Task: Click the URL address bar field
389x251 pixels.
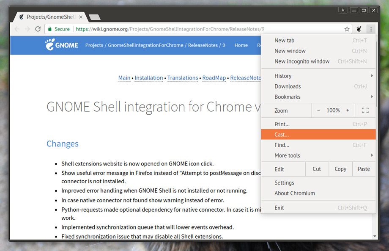Action: coord(203,29)
